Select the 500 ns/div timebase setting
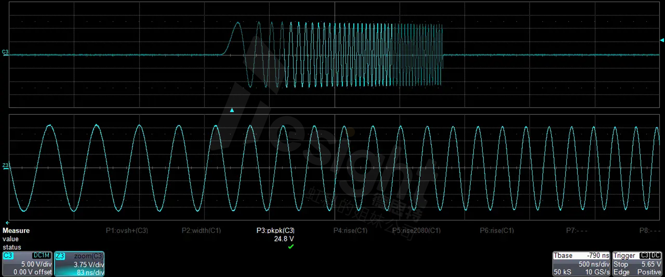The image size is (665, 277). click(x=594, y=264)
